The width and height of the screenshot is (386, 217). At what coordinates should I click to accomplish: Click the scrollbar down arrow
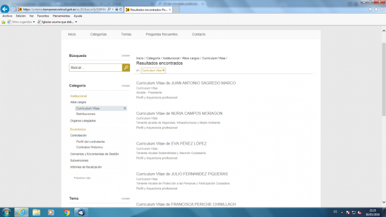click(384, 202)
